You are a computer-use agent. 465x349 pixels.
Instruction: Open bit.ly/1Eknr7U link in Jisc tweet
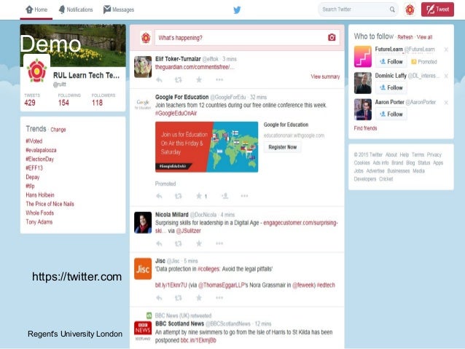171,286
